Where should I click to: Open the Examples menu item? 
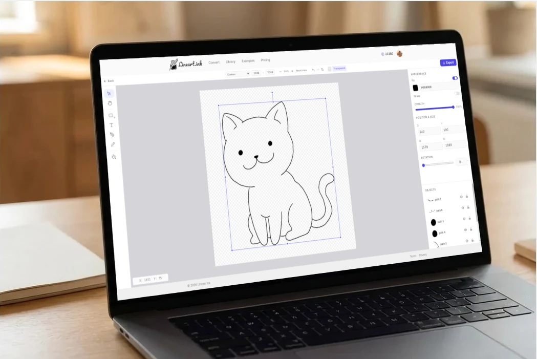pyautogui.click(x=248, y=61)
